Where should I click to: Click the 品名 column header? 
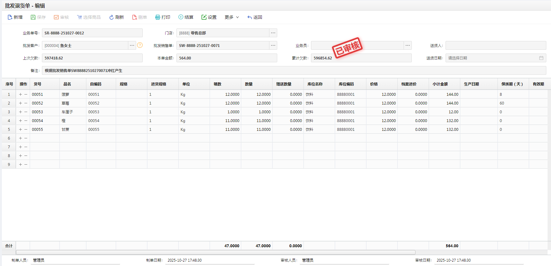tap(67, 84)
